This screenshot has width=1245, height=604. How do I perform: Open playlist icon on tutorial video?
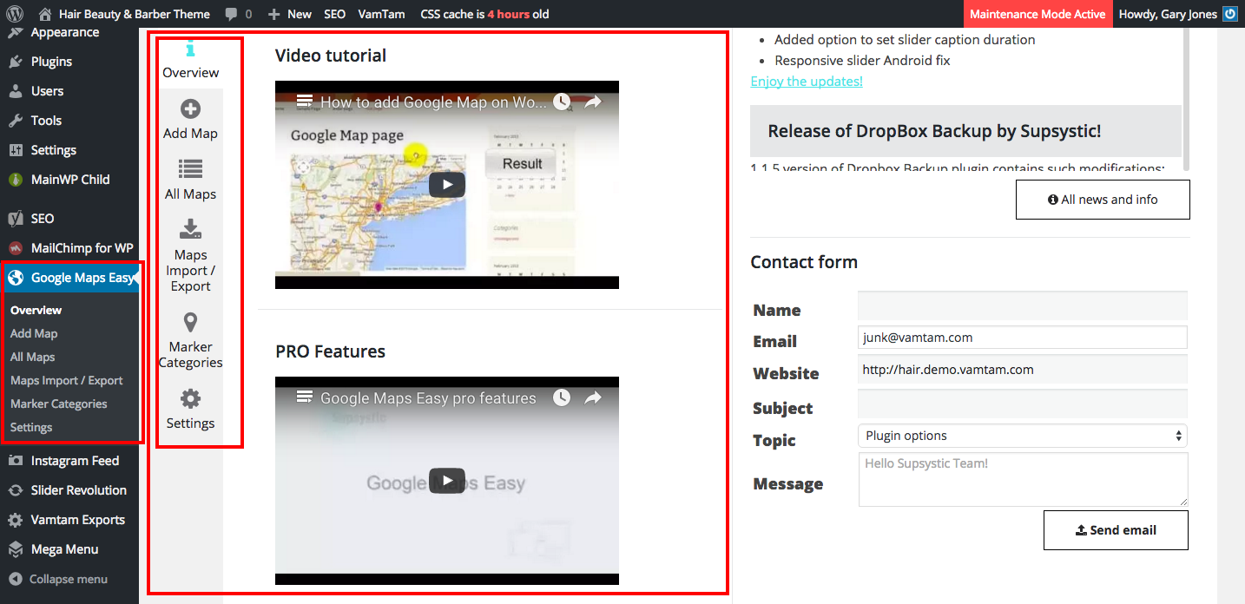(x=304, y=102)
